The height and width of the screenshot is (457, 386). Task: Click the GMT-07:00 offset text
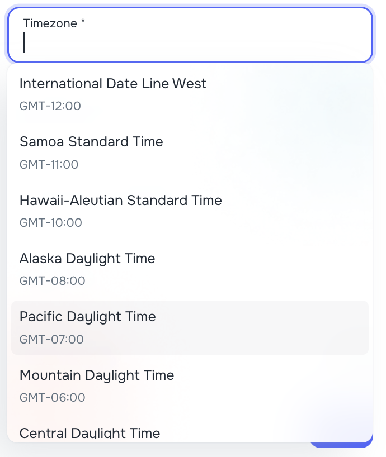(51, 339)
